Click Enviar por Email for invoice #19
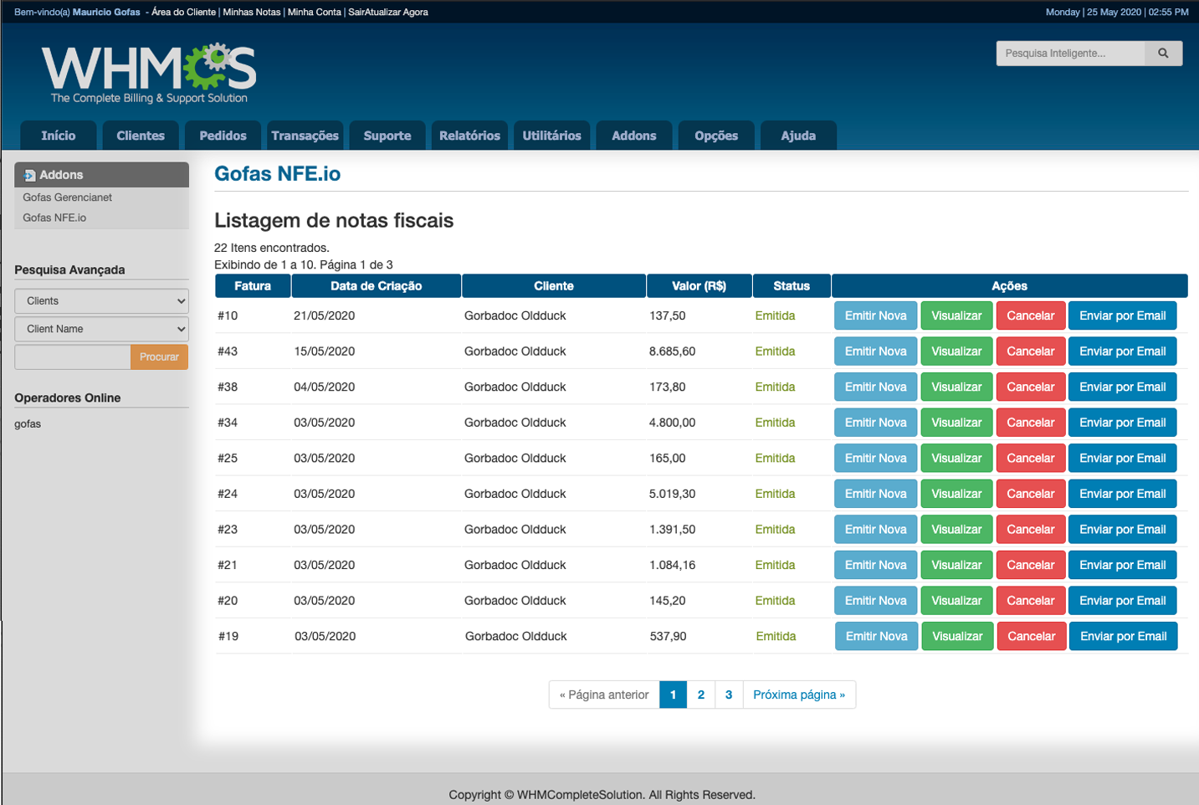The image size is (1199, 805). click(x=1124, y=636)
